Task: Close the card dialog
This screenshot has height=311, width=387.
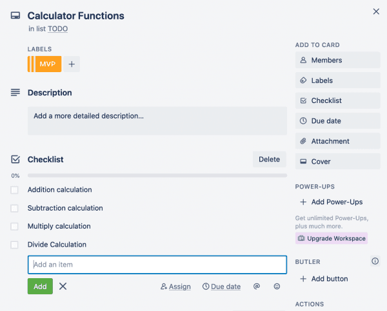Action: tap(377, 11)
